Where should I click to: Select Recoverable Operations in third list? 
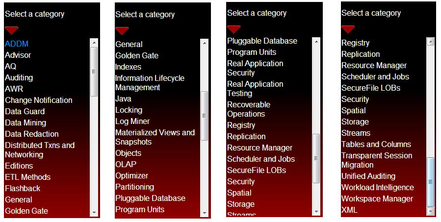(249, 109)
